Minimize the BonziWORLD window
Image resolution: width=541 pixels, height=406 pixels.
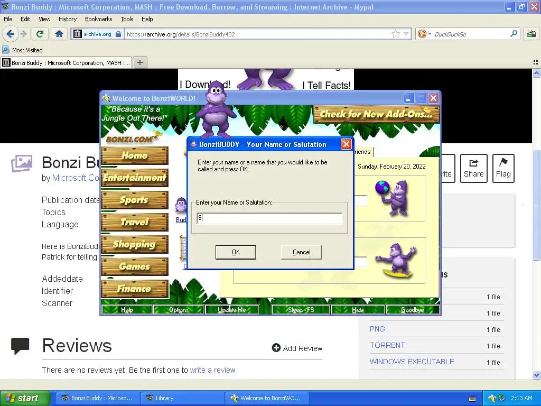[408, 98]
